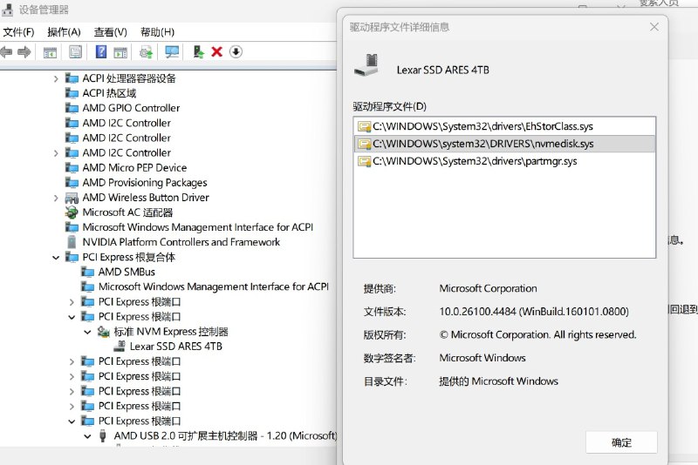The image size is (698, 465).
Task: Collapse the PCI Express 根复合体 node
Action: (x=56, y=257)
